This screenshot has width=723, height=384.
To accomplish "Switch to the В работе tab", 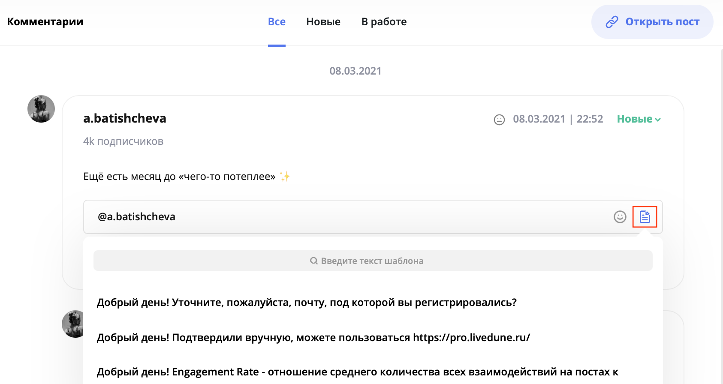I will [x=384, y=22].
